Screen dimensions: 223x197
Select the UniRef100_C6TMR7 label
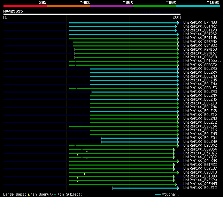[200, 26]
